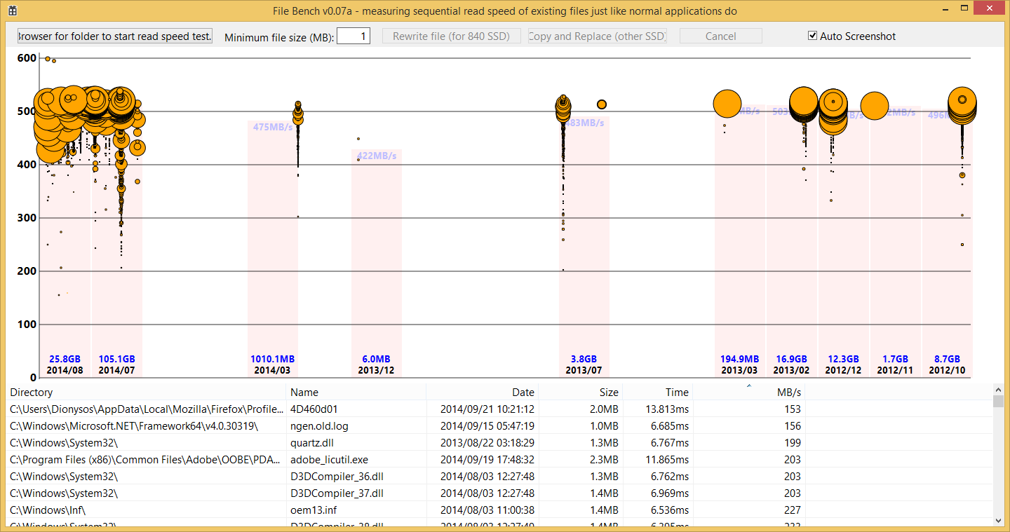Focus the Minimum file size input field
1010x532 pixels.
pos(353,36)
